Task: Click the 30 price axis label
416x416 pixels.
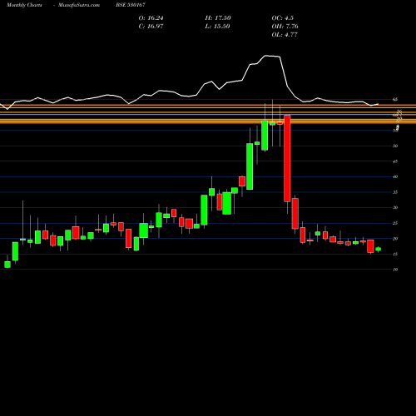Action: (395, 207)
